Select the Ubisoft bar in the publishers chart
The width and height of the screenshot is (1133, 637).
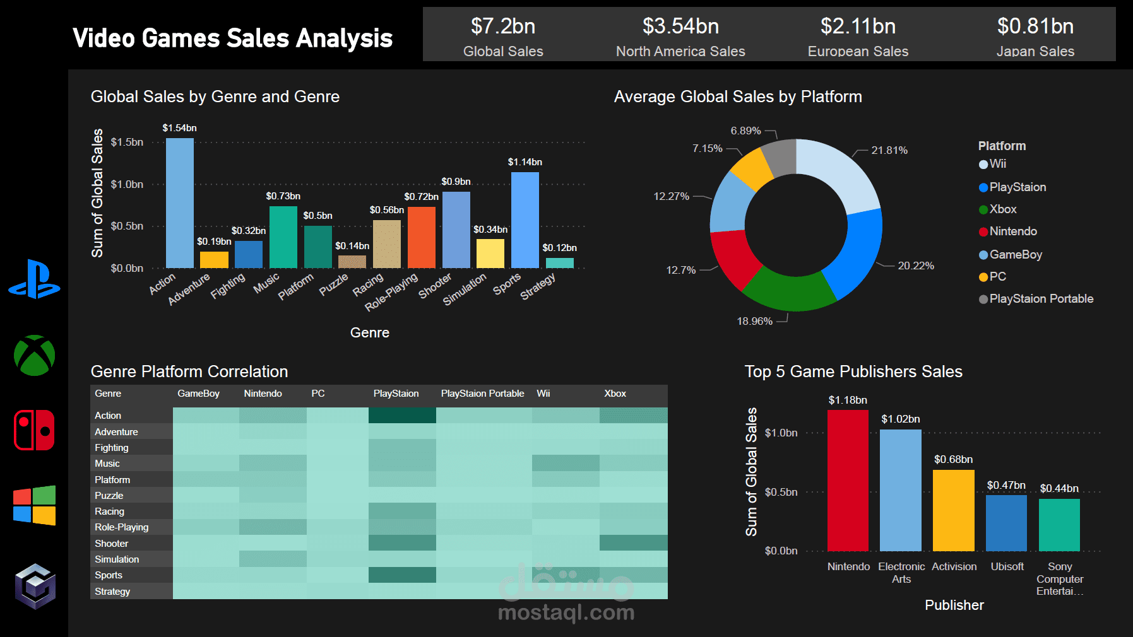(x=1006, y=523)
